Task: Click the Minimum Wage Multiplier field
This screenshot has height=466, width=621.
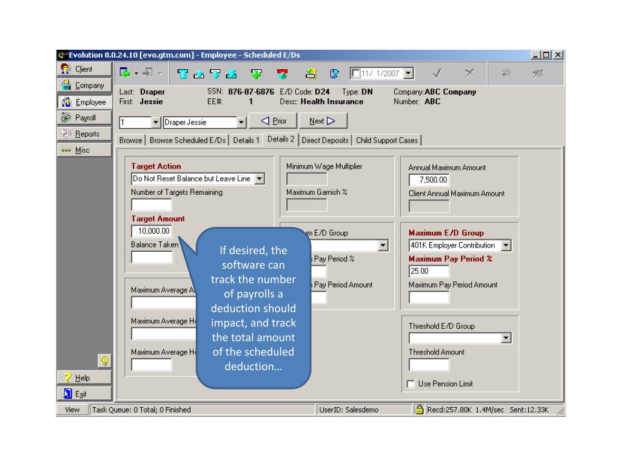Action: pyautogui.click(x=307, y=179)
